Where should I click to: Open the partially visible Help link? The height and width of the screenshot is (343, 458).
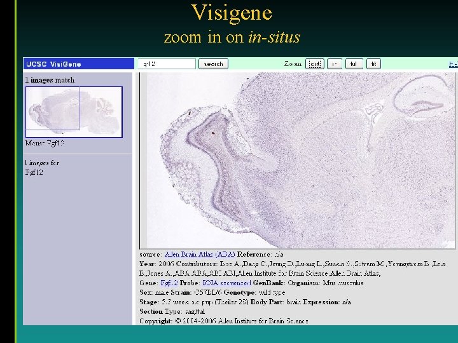[x=454, y=64]
